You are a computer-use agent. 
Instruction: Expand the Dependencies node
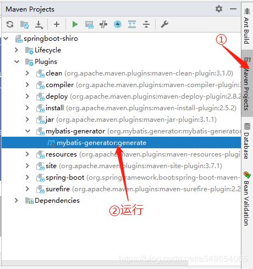[x=16, y=201]
